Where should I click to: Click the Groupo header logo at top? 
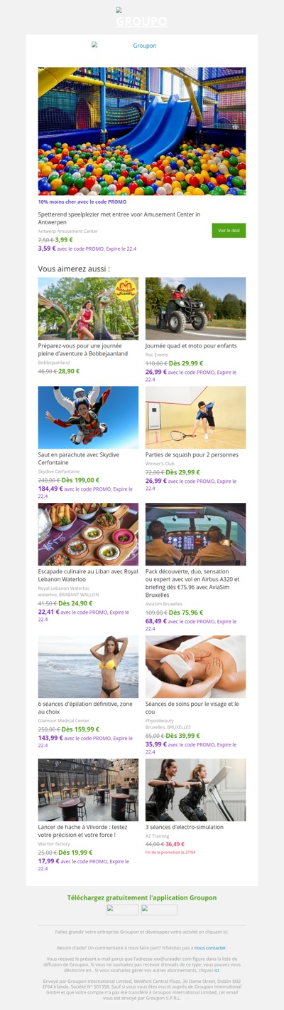pos(142,18)
